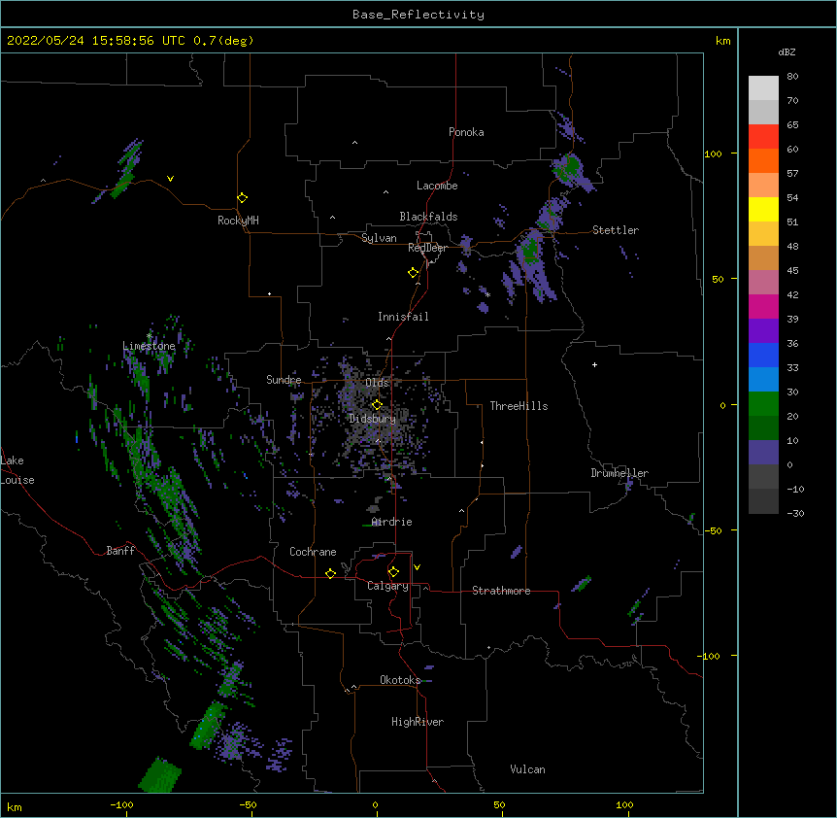Click the Didsbury label
Screen dimensions: 837x818
pyautogui.click(x=373, y=419)
